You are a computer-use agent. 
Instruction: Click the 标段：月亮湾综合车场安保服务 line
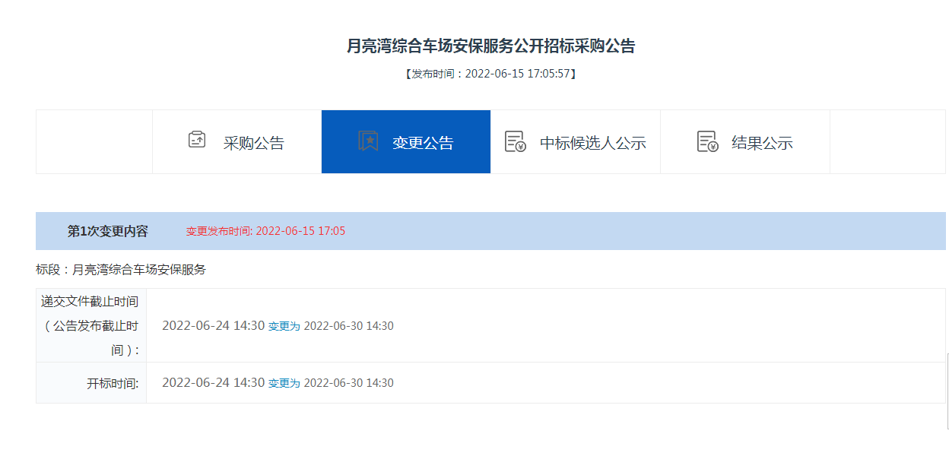[x=121, y=270]
